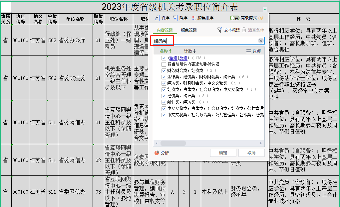Sort ascending with the 升序 icon

pyautogui.click(x=158, y=18)
